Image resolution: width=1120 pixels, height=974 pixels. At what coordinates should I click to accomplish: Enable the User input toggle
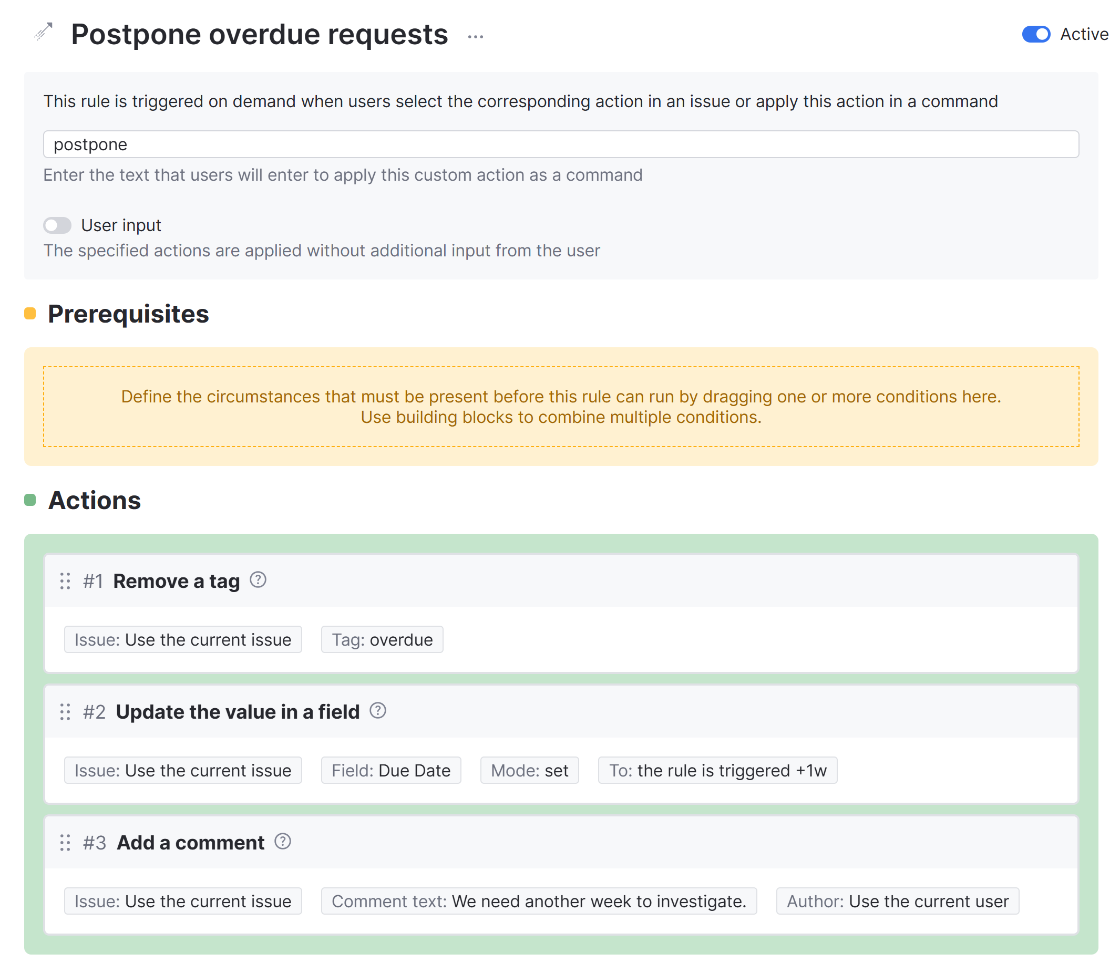point(57,225)
